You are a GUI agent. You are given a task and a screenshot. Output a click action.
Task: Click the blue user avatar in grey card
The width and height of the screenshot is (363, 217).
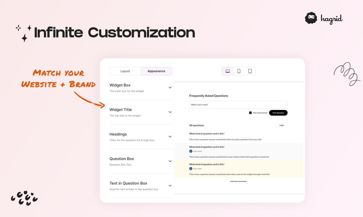pyautogui.click(x=191, y=151)
